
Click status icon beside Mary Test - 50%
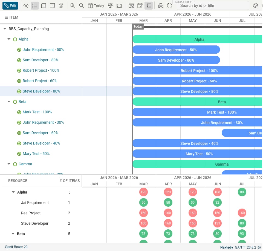[19, 154]
